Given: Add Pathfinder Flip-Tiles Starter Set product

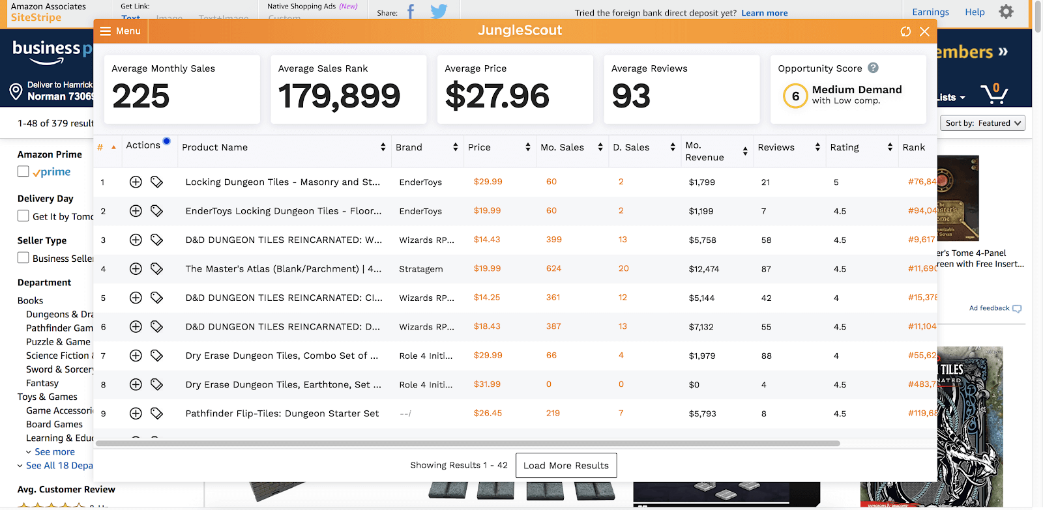Looking at the screenshot, I should (x=136, y=414).
